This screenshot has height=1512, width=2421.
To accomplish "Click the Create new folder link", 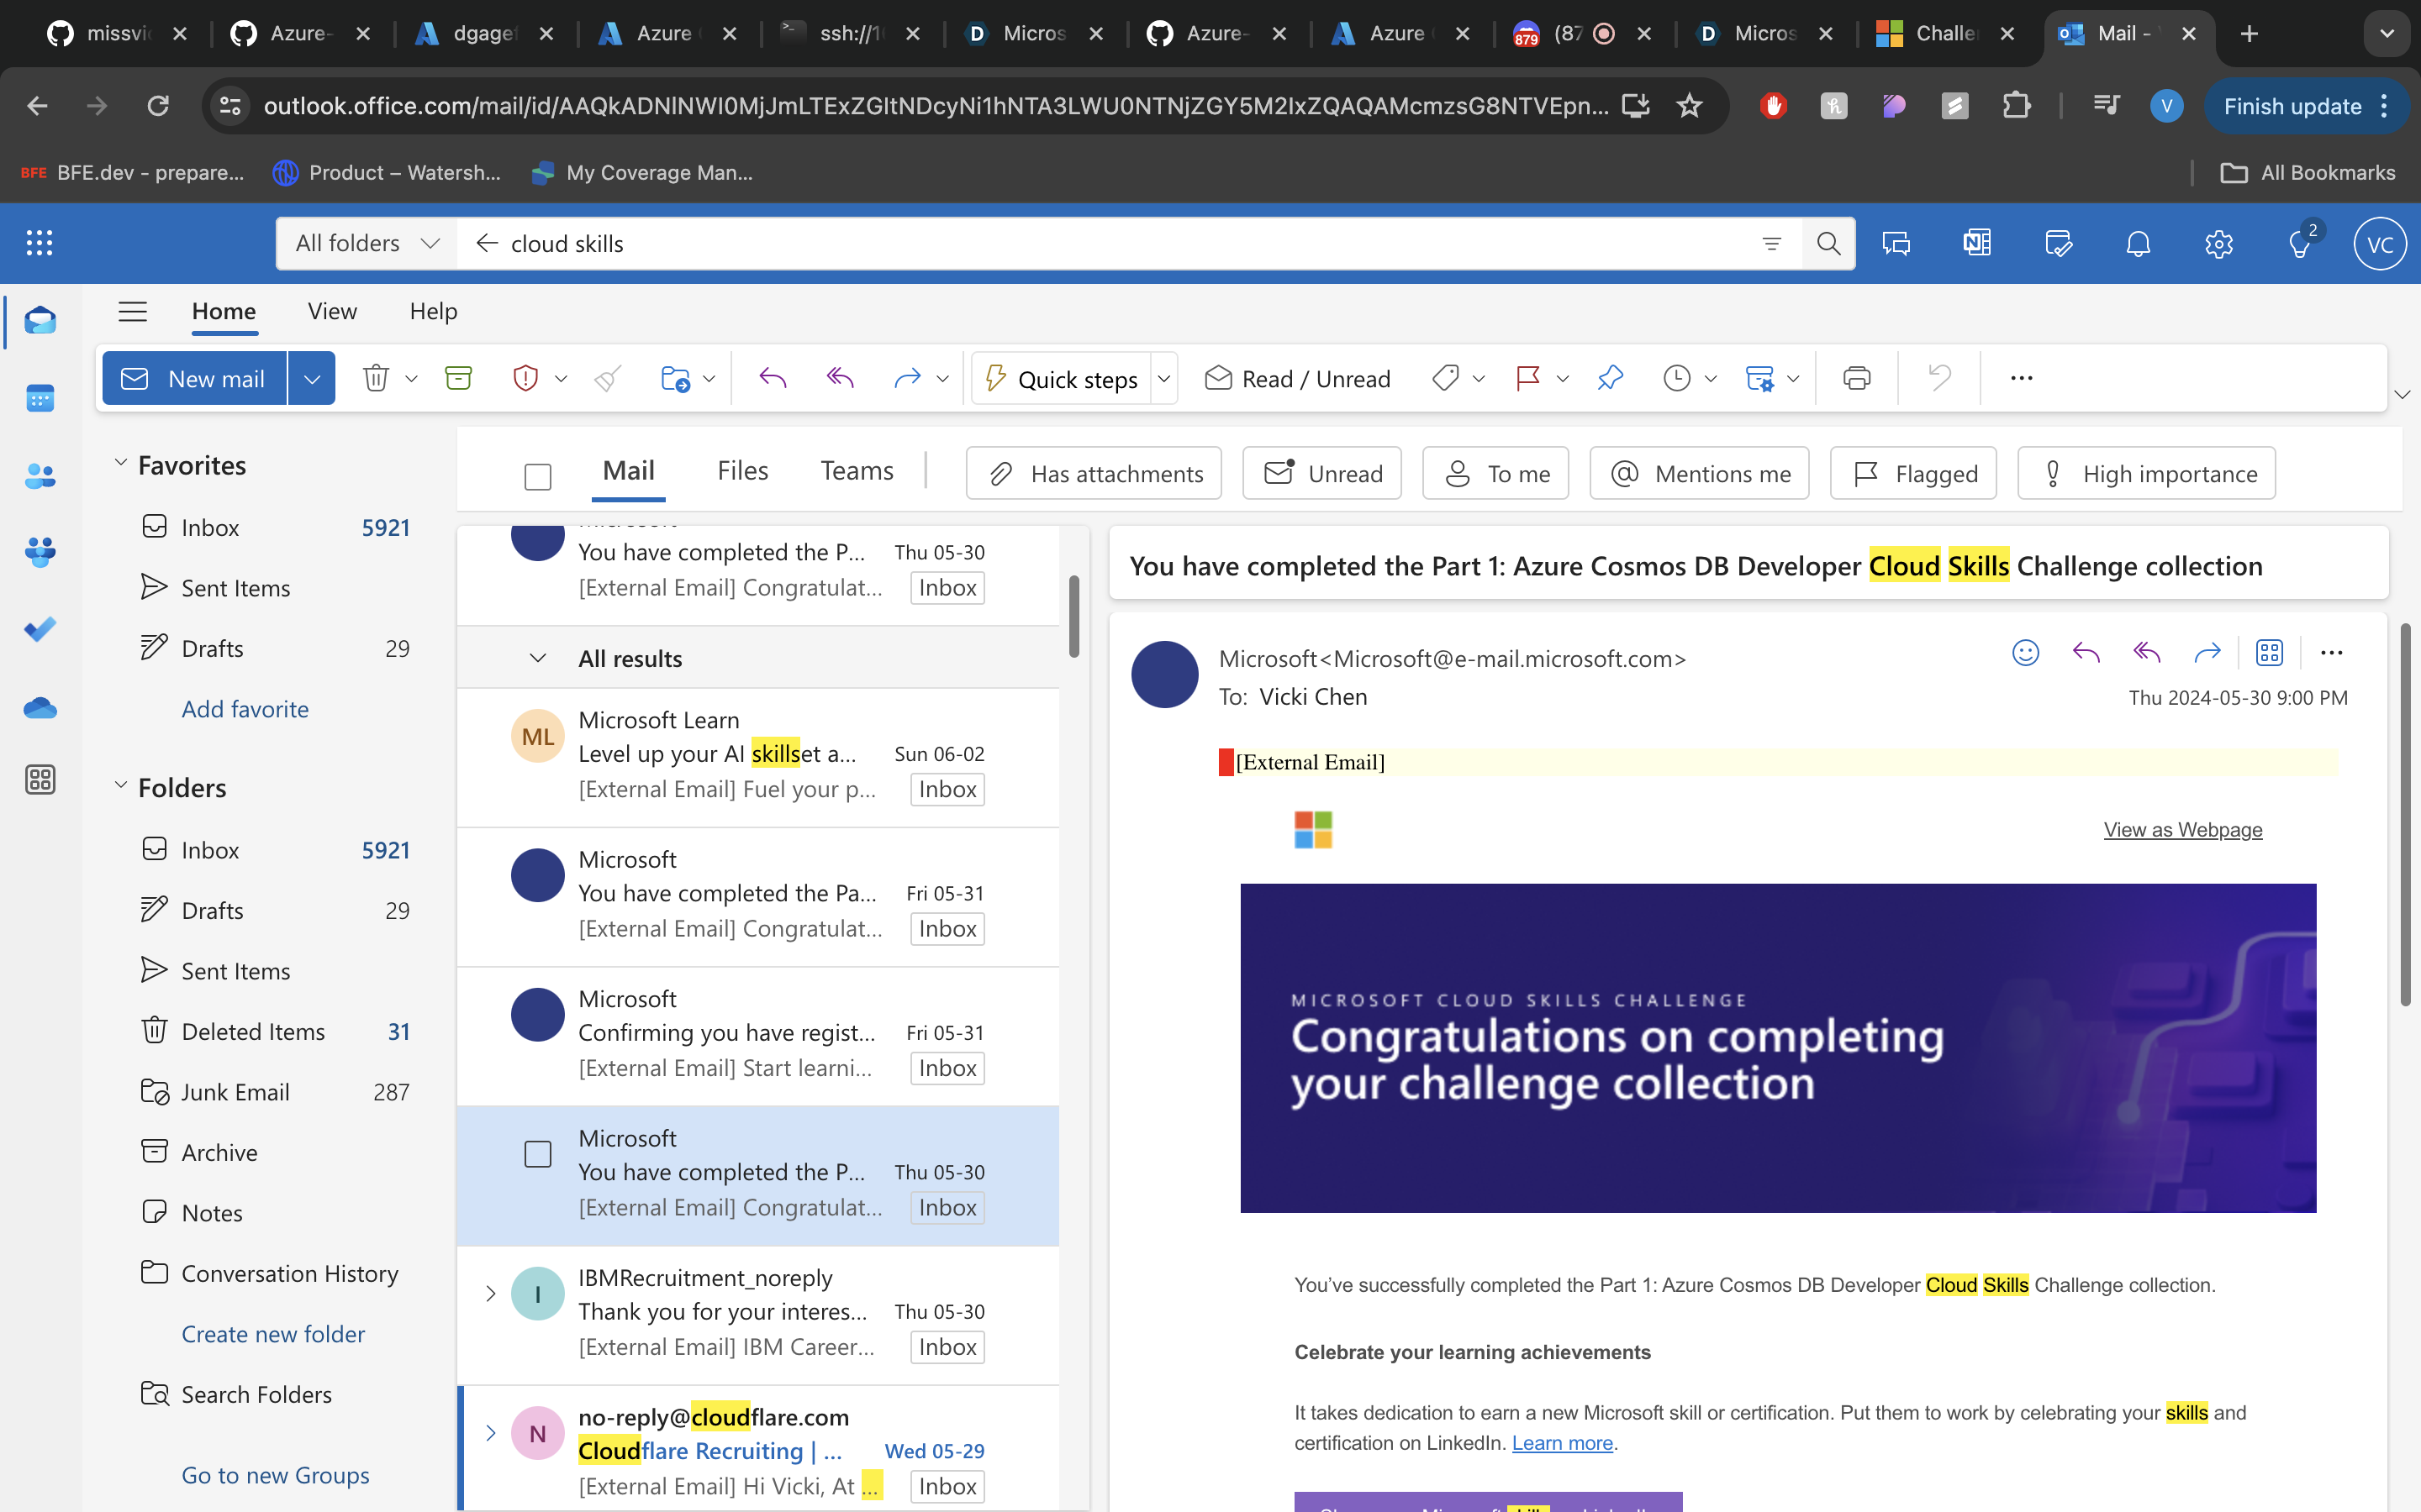I will (x=272, y=1333).
